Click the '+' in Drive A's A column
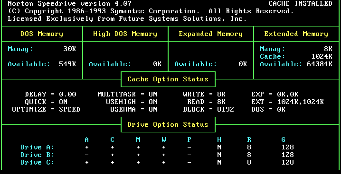 (x=86, y=148)
